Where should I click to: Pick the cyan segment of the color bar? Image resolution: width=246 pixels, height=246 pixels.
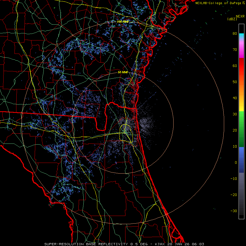tap(241, 36)
